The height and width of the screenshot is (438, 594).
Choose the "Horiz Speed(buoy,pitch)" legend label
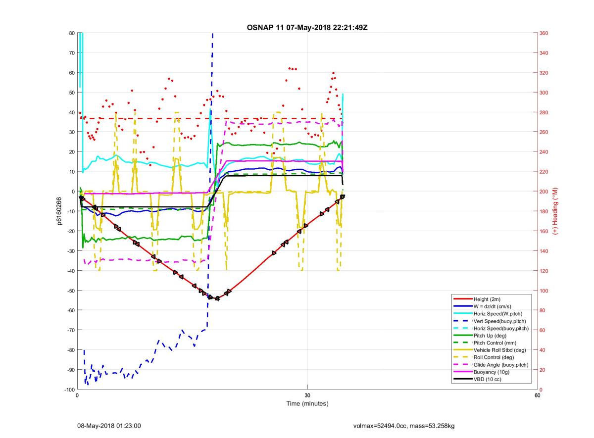click(501, 329)
